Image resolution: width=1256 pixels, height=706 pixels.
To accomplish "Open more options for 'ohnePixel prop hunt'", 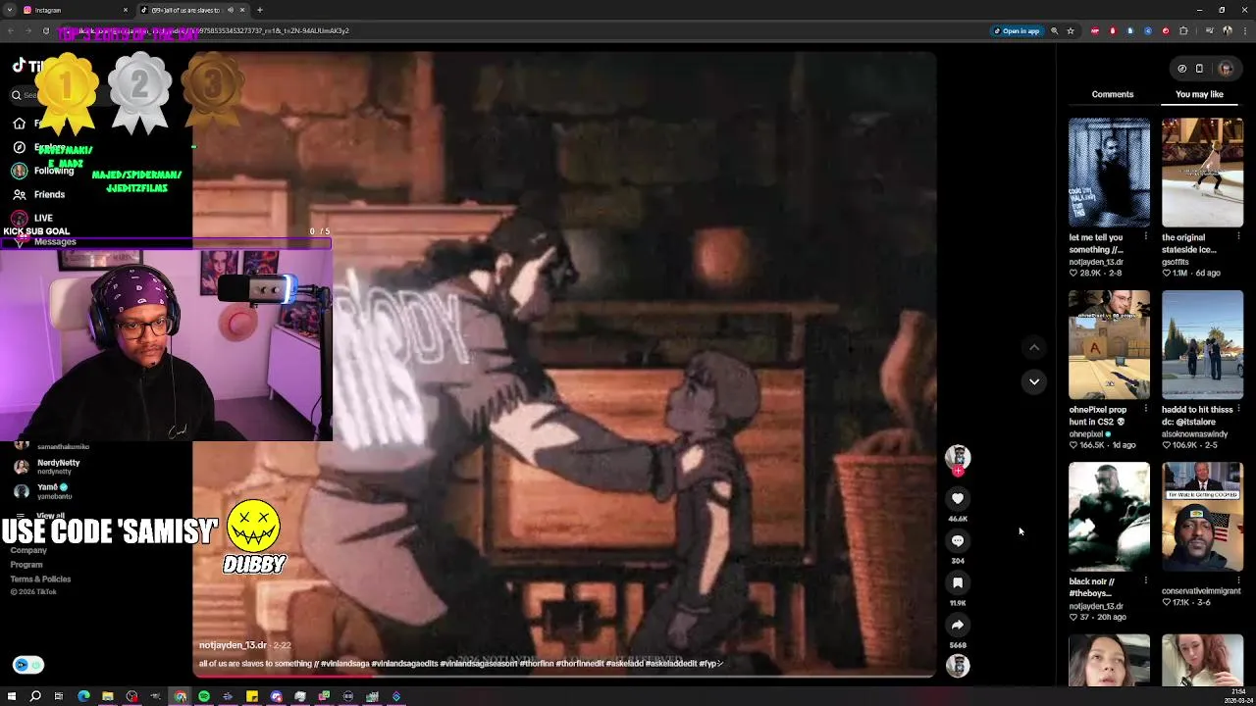I will coord(1146,409).
